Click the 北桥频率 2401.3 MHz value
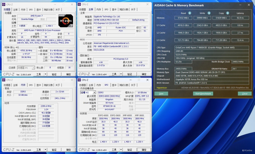 (x=60, y=98)
